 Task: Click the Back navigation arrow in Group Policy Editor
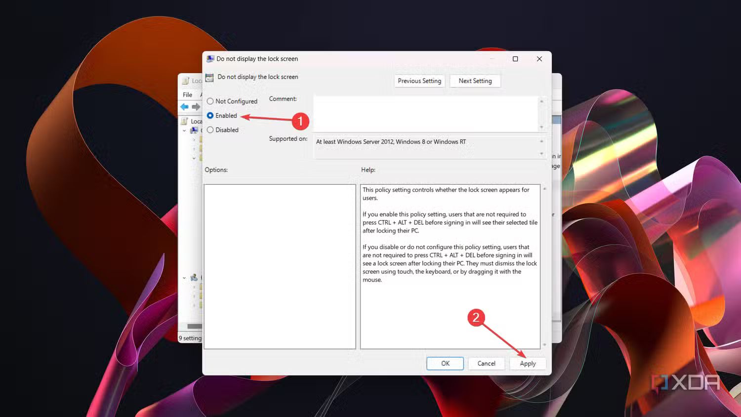point(184,106)
